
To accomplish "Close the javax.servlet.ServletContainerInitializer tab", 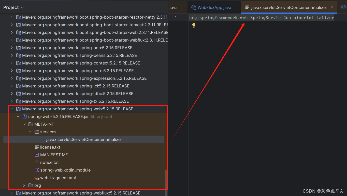I will pos(332,7).
